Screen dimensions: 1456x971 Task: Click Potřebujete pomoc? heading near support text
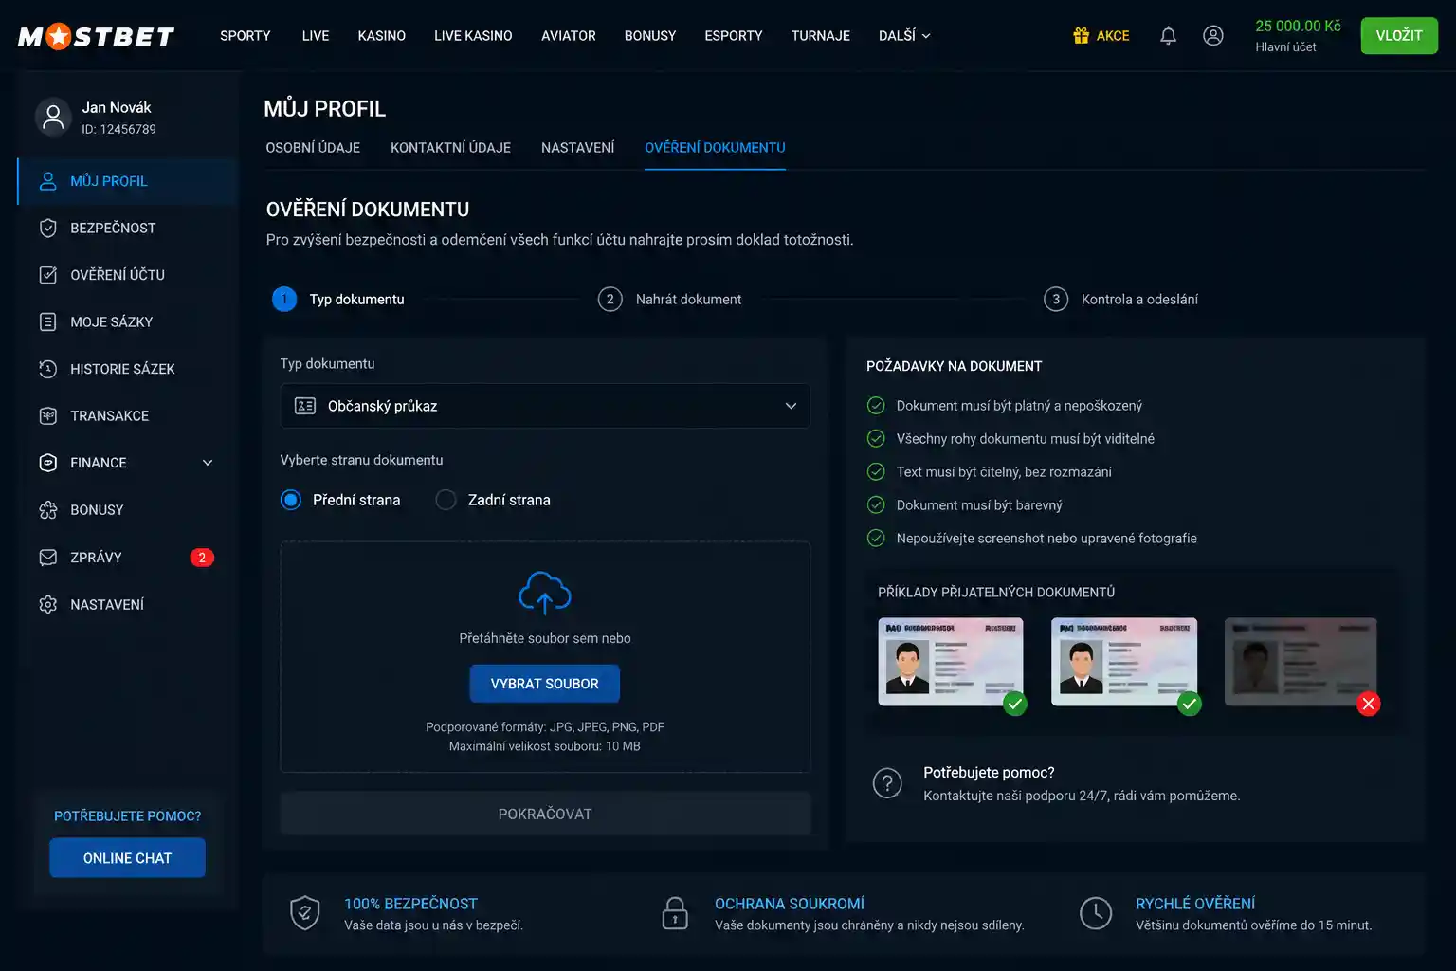(x=989, y=773)
